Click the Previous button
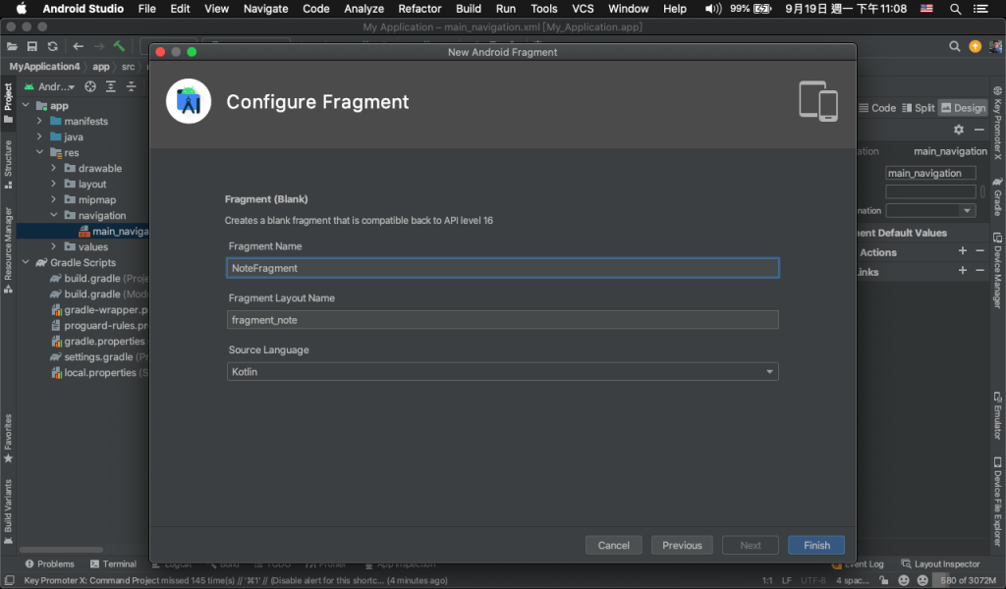Screen dimensions: 1006x589 click(x=682, y=545)
